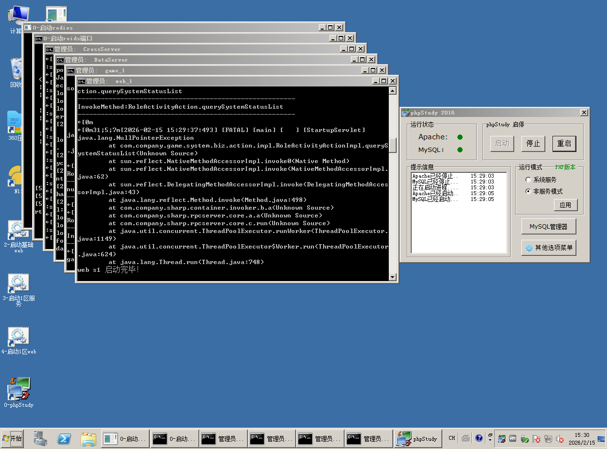The height and width of the screenshot is (449, 607).
Task: Click the CH input language indicator
Action: (452, 438)
